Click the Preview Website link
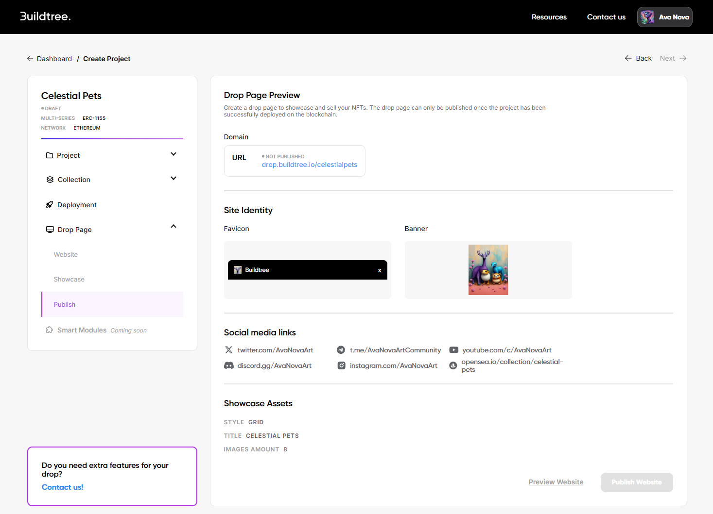713x514 pixels. tap(556, 482)
